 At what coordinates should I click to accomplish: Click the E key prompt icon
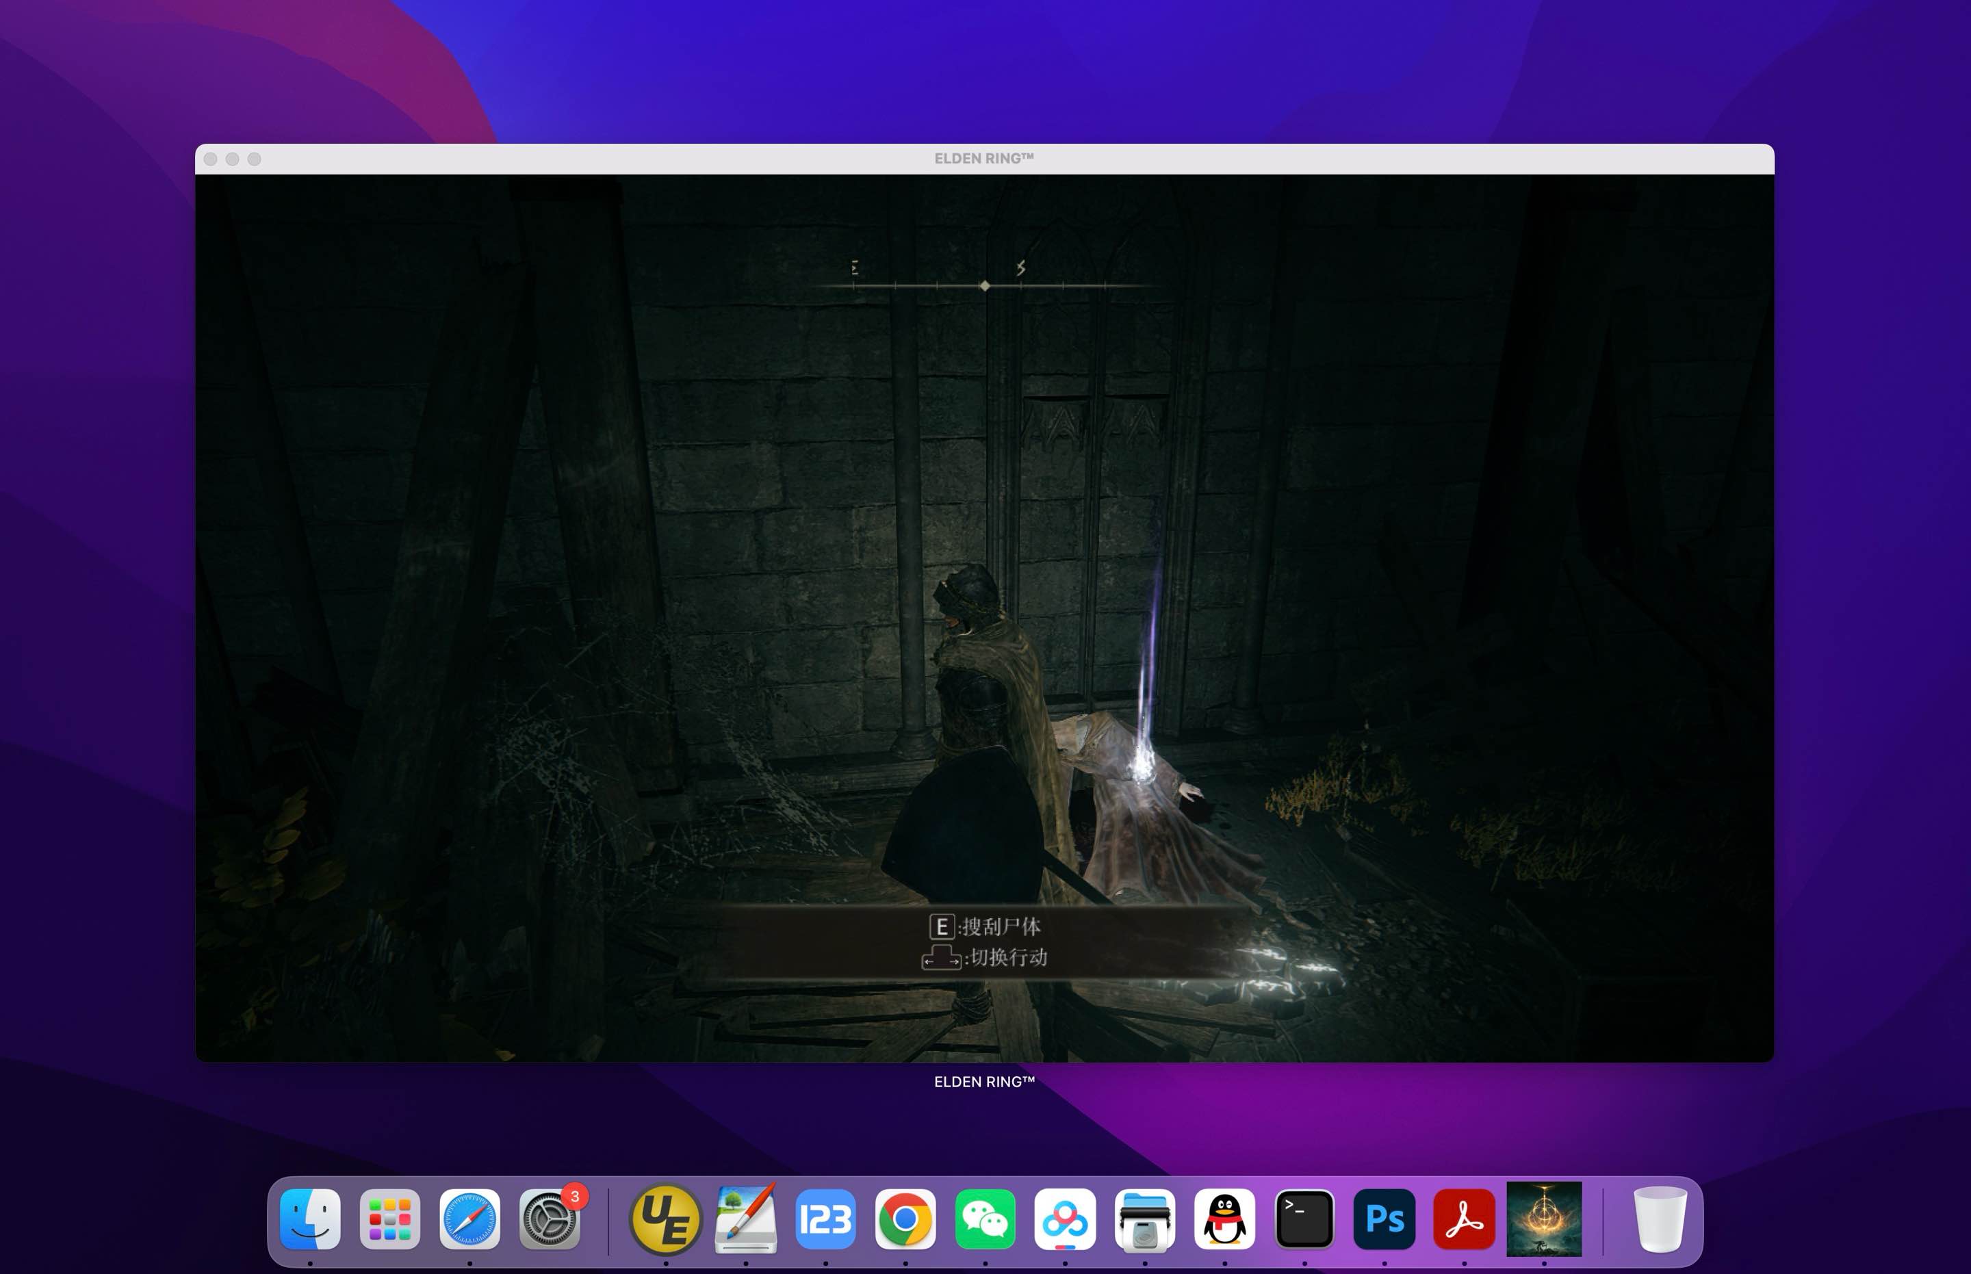(x=942, y=926)
